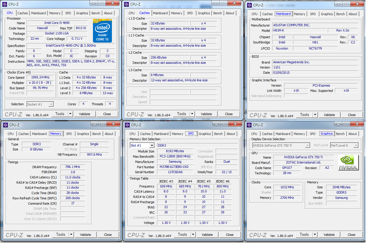Click CPU-Z title icon in Memory tab window
The height and width of the screenshot is (244, 366).
tap(6, 125)
